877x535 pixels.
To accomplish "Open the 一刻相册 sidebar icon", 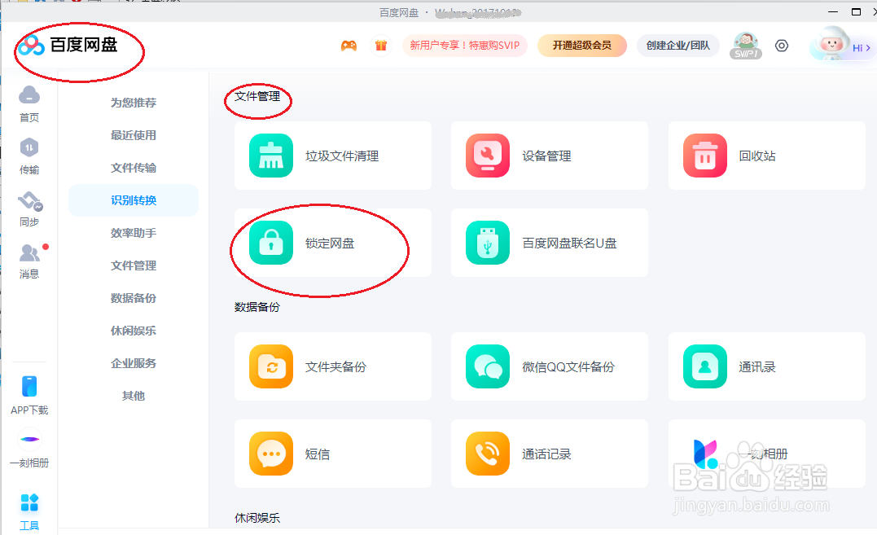I will click(29, 439).
